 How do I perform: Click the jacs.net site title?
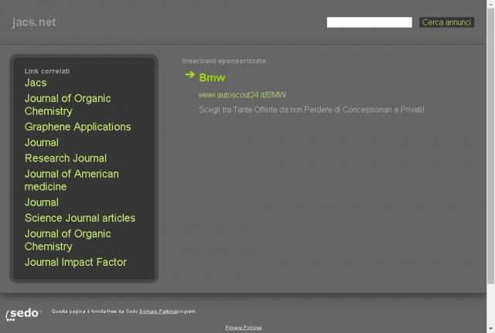coord(34,22)
